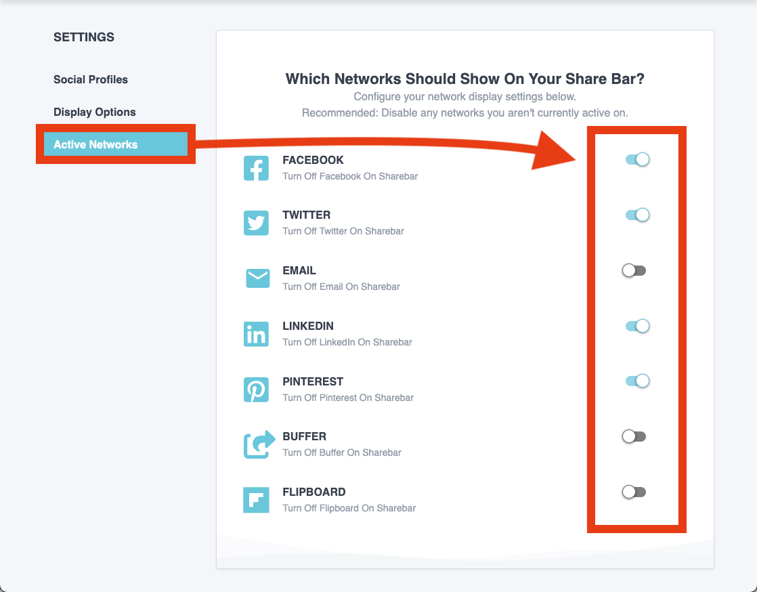Viewport: 757px width, 592px height.
Task: Toggle Pinterest off on the sharebar
Action: (637, 381)
